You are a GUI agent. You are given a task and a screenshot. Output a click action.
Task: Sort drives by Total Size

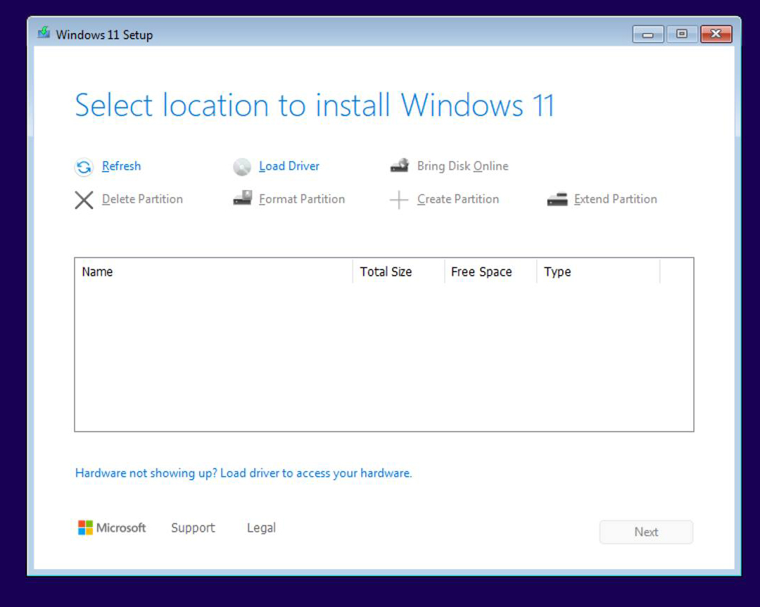[386, 271]
